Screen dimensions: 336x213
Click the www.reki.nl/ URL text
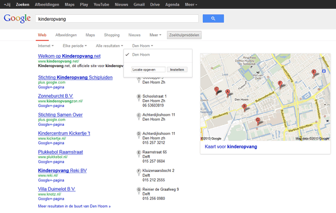pyautogui.click(x=48, y=175)
